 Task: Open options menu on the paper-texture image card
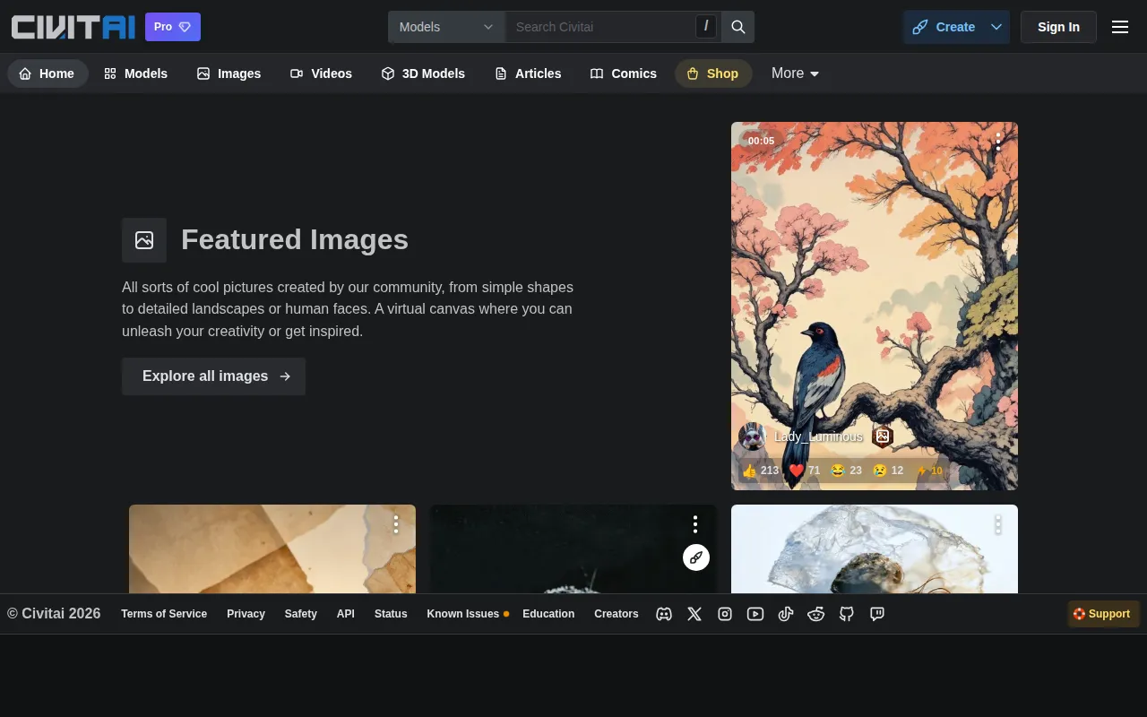tap(396, 524)
